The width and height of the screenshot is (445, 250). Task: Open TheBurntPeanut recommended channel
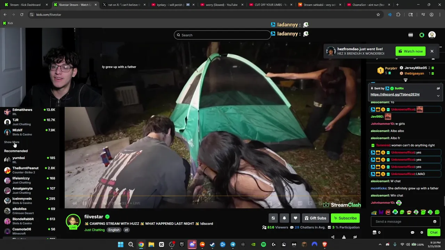(x=30, y=170)
